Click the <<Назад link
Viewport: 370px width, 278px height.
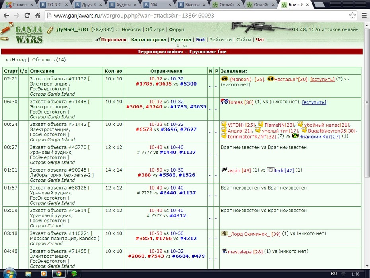[16, 60]
